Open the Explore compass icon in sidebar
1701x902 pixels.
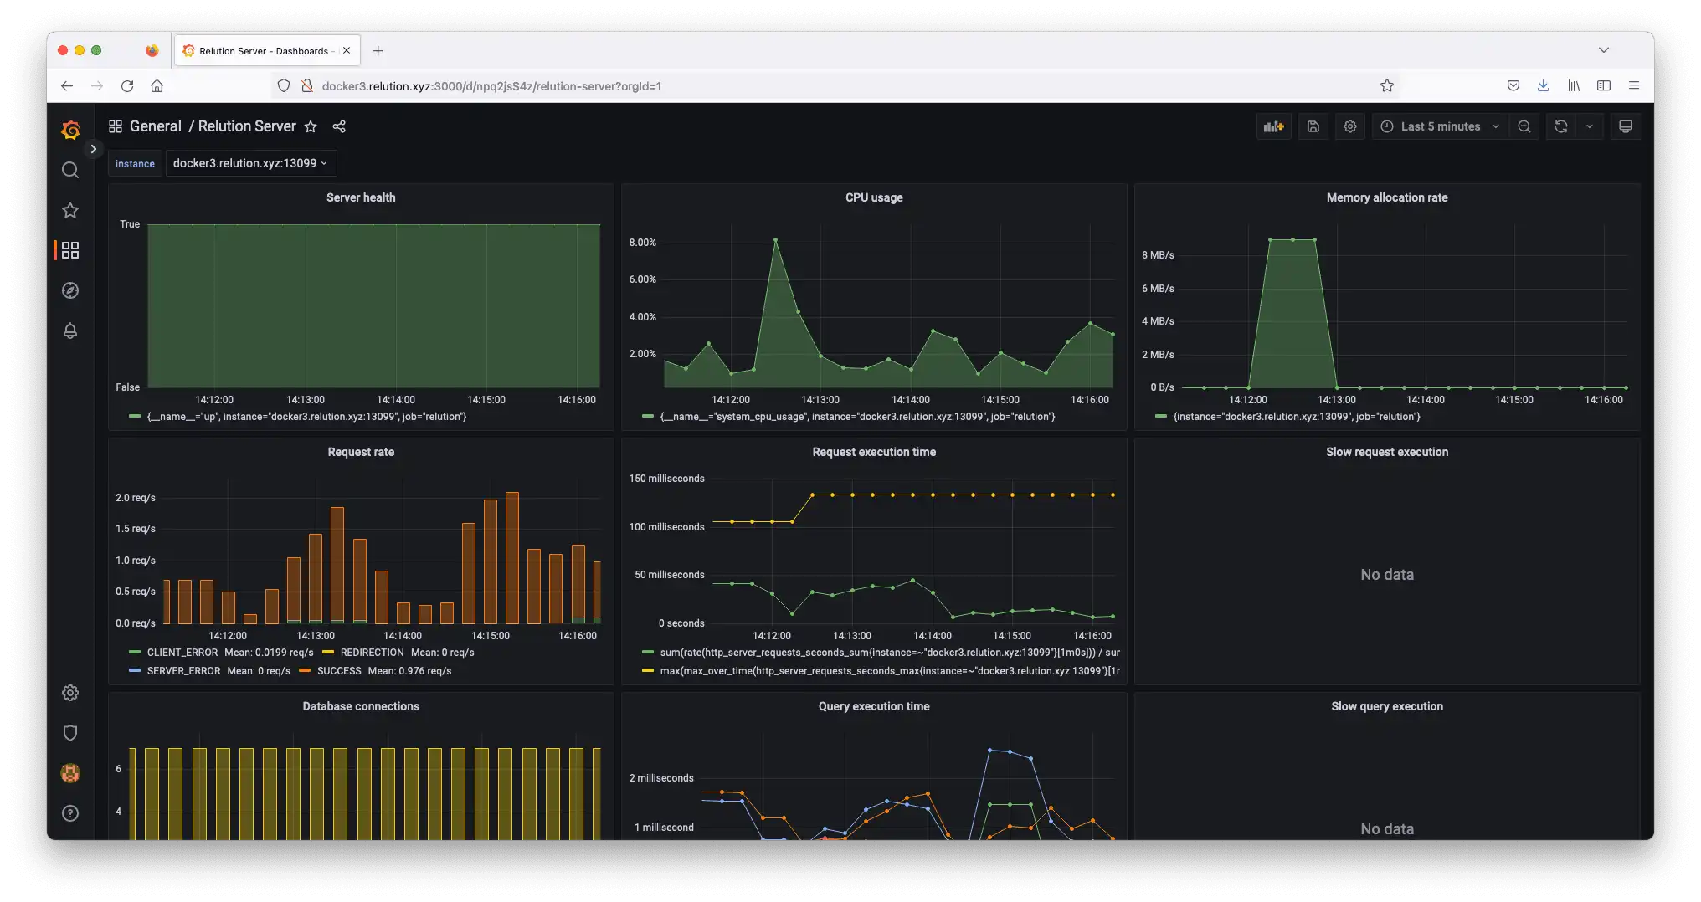pos(70,290)
